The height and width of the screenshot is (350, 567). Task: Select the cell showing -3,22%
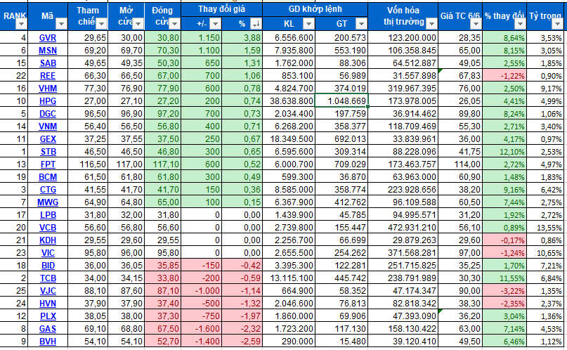504,291
